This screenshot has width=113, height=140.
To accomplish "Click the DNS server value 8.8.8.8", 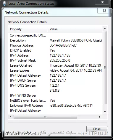I will [x=54, y=90].
